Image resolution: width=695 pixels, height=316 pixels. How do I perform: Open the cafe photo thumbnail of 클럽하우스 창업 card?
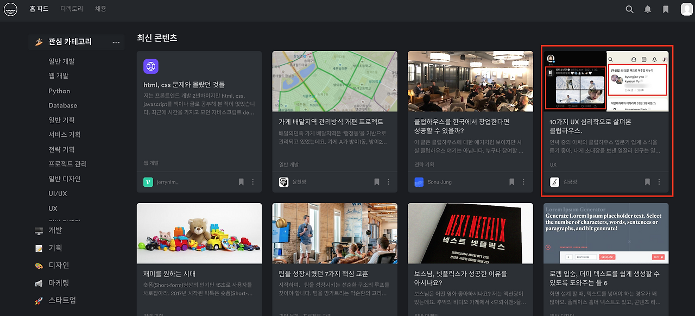471,81
